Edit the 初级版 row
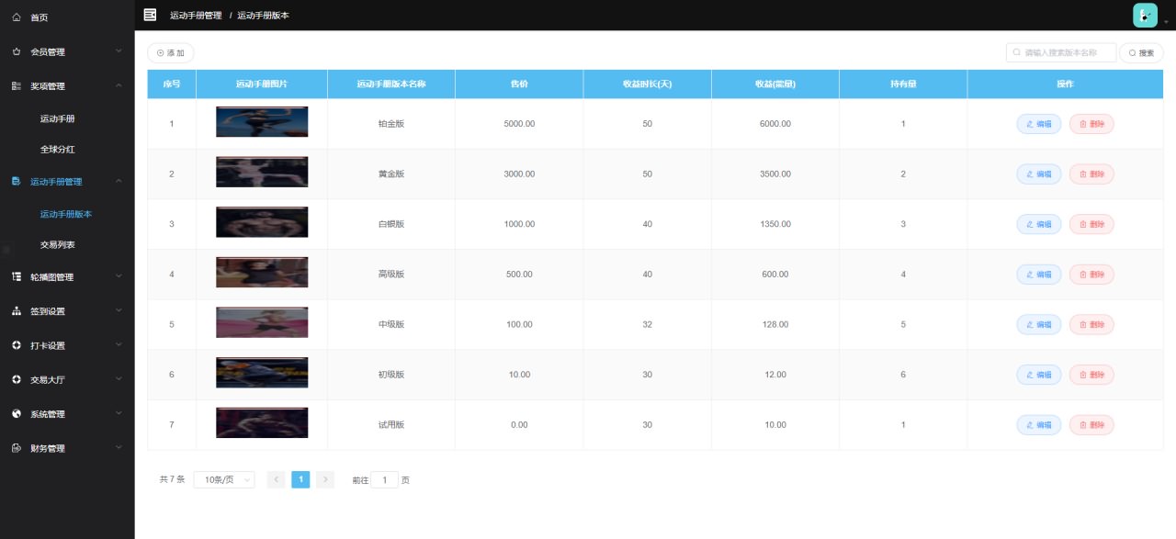Image resolution: width=1176 pixels, height=539 pixels. (x=1038, y=375)
